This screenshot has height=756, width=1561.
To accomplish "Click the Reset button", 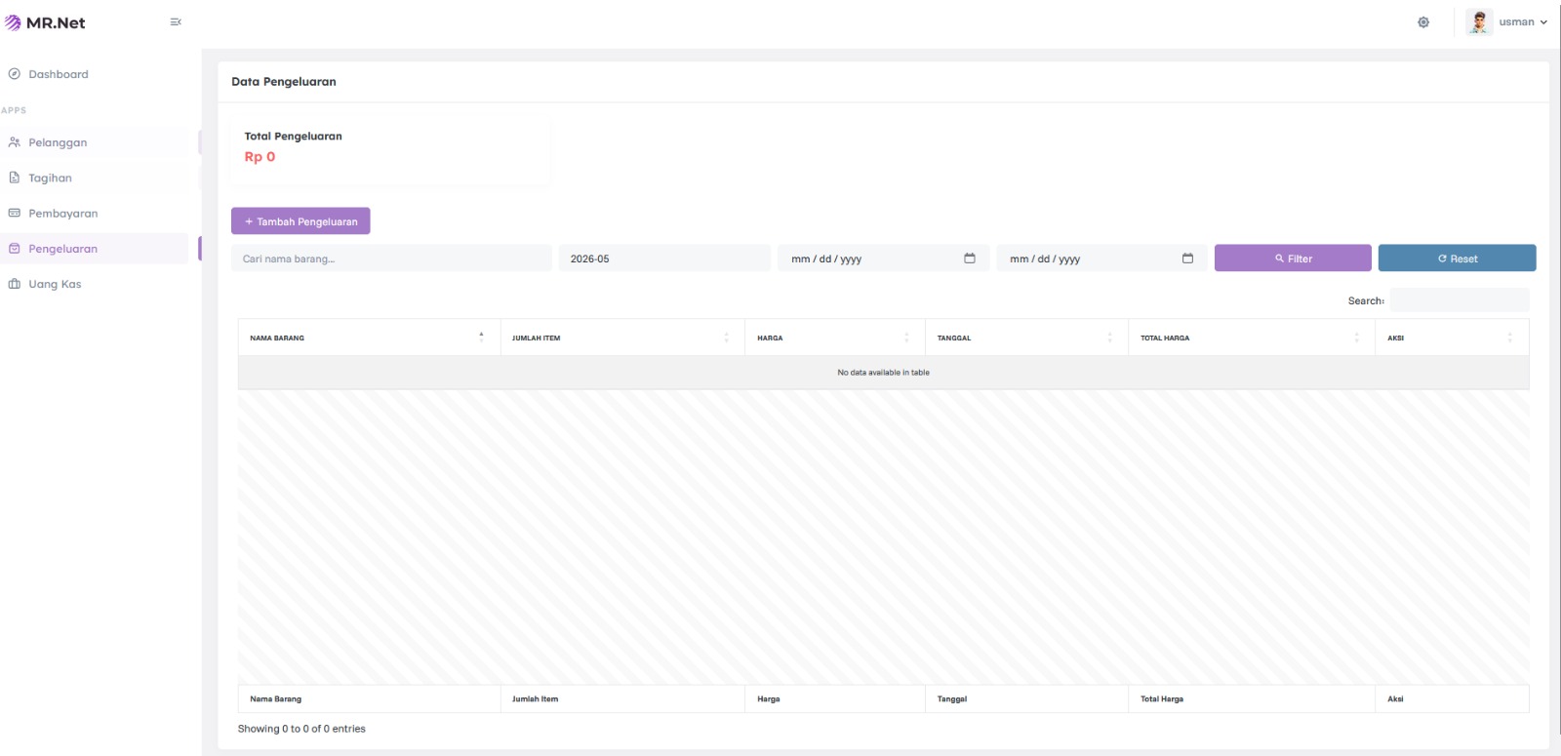I will point(1457,259).
